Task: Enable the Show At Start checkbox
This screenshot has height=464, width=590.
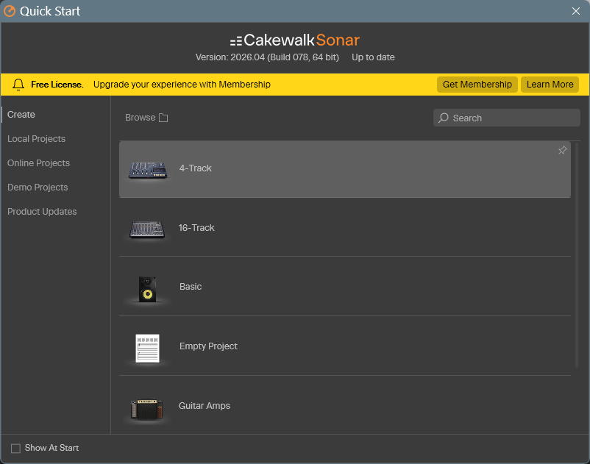Action: point(15,449)
